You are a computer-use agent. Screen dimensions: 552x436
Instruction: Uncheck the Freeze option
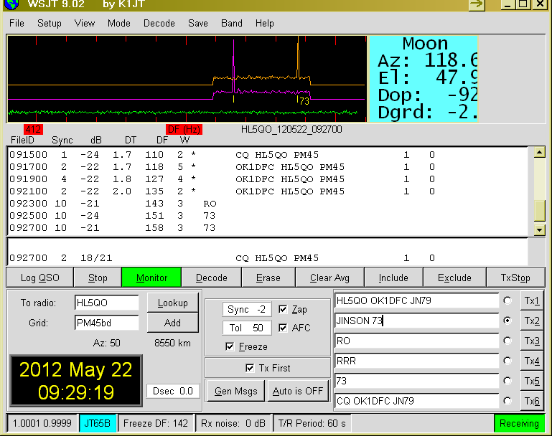click(230, 347)
